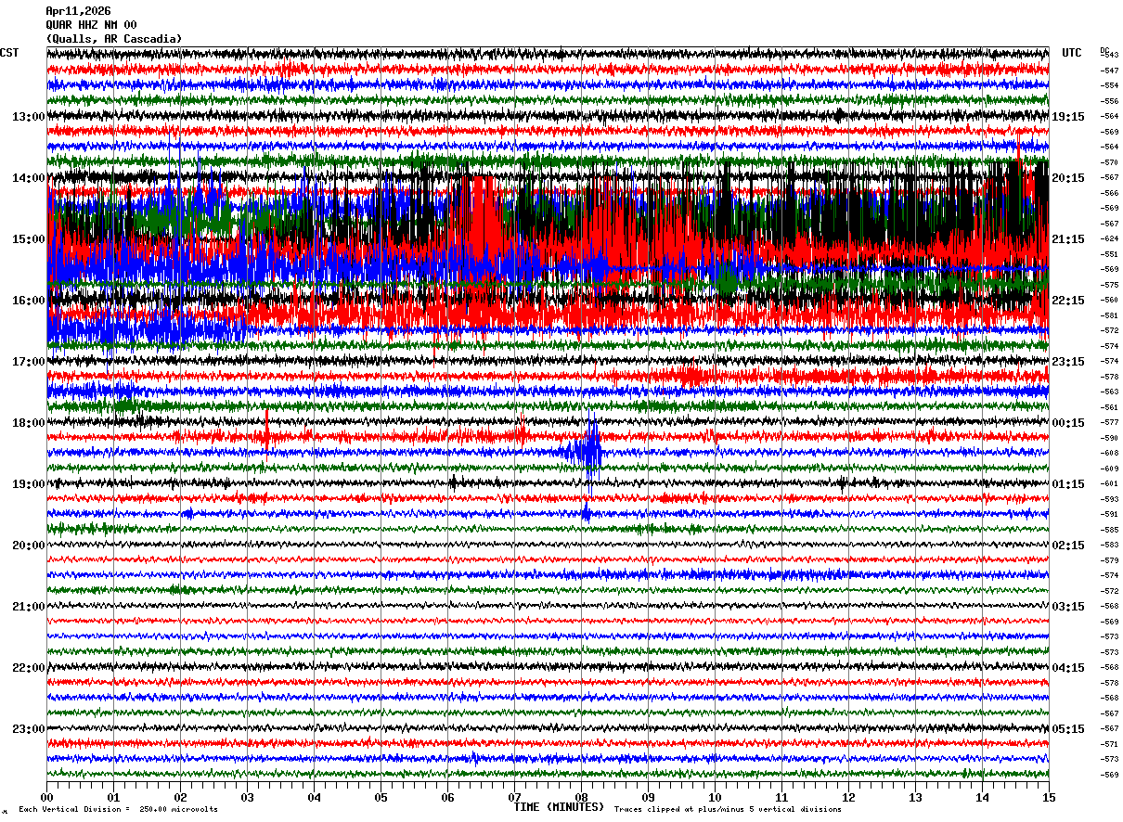Click minute "01" on the bottom time axis

(x=113, y=797)
